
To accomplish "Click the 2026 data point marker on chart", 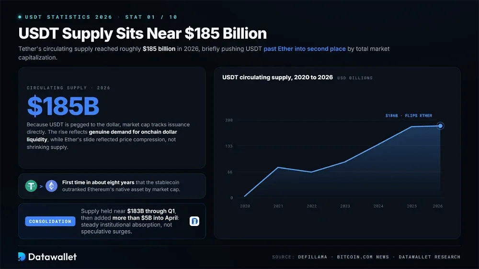I will pyautogui.click(x=440, y=126).
